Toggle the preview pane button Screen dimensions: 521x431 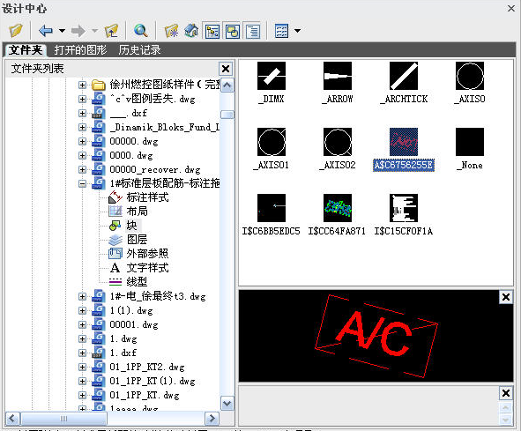pos(233,31)
